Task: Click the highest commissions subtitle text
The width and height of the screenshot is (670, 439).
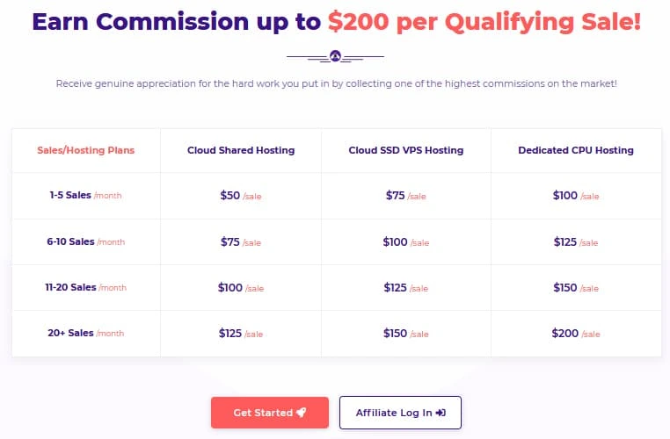Action: coord(336,83)
